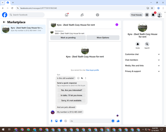
Task: Click the Find friends button
Action: coord(136,15)
